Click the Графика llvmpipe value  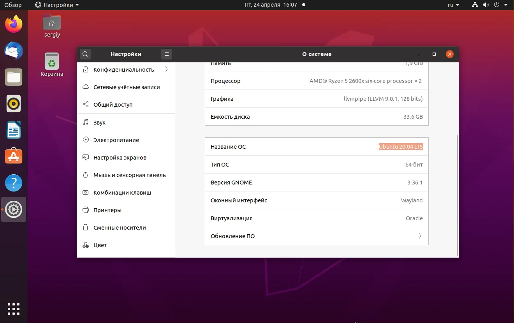tap(383, 99)
